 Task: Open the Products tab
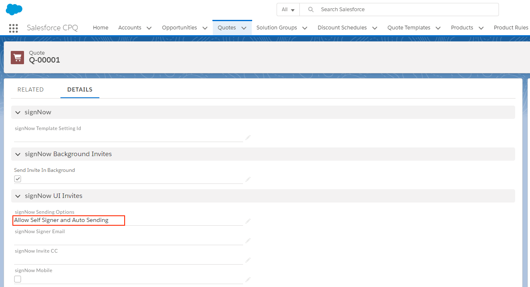(x=462, y=28)
